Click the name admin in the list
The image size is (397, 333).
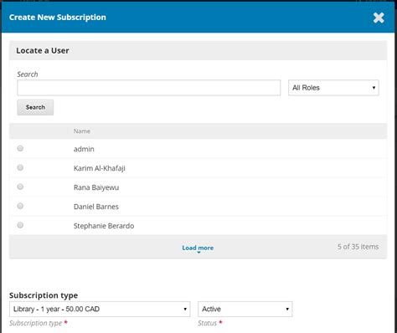coord(84,149)
